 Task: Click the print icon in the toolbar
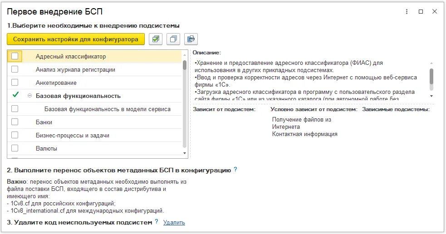[191, 39]
